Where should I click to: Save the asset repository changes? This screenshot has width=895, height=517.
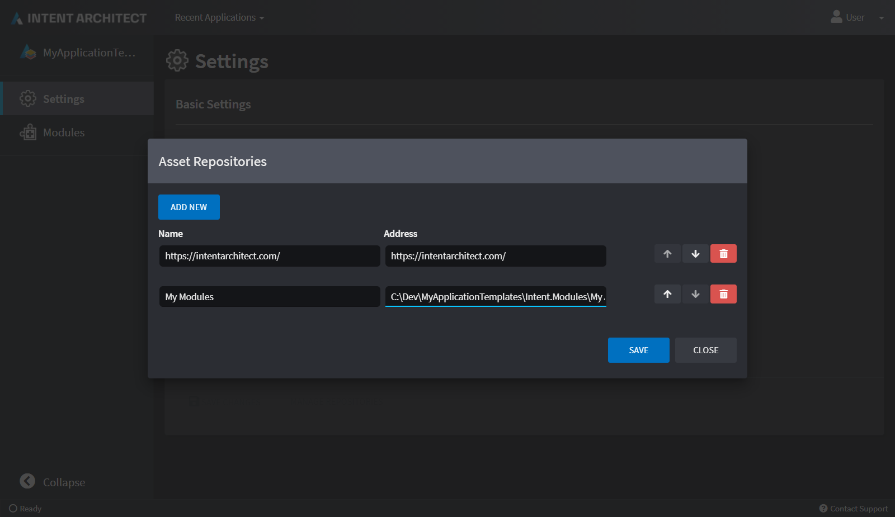(x=638, y=350)
